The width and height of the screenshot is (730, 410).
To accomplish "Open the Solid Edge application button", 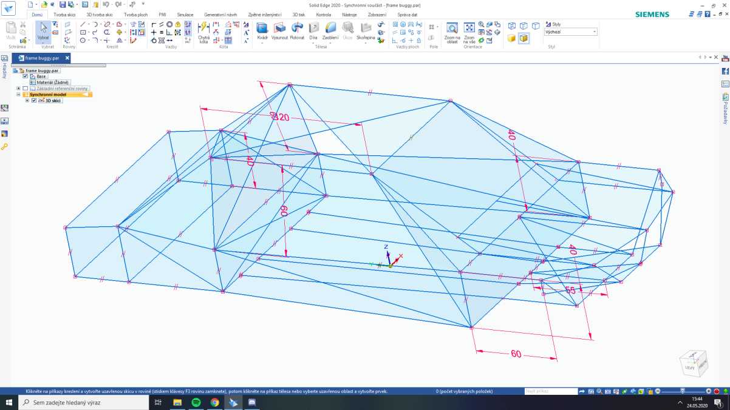I will click(8, 8).
